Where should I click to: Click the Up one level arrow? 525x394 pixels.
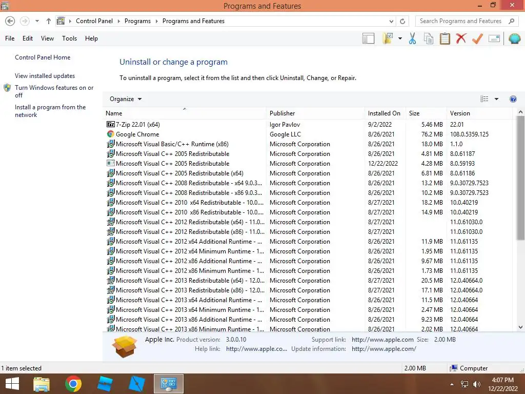coord(49,21)
